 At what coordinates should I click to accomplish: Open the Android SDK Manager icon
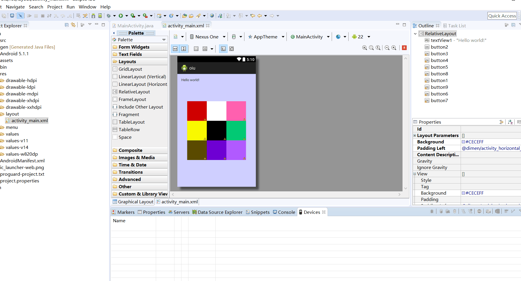93,16
